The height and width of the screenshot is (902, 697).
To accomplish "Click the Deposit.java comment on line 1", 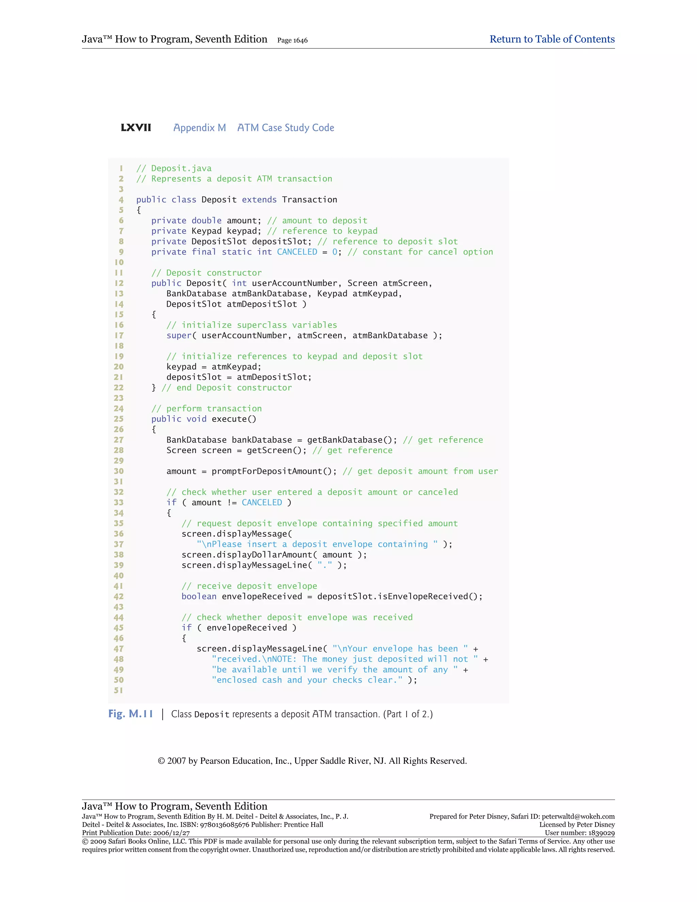I will click(x=174, y=168).
